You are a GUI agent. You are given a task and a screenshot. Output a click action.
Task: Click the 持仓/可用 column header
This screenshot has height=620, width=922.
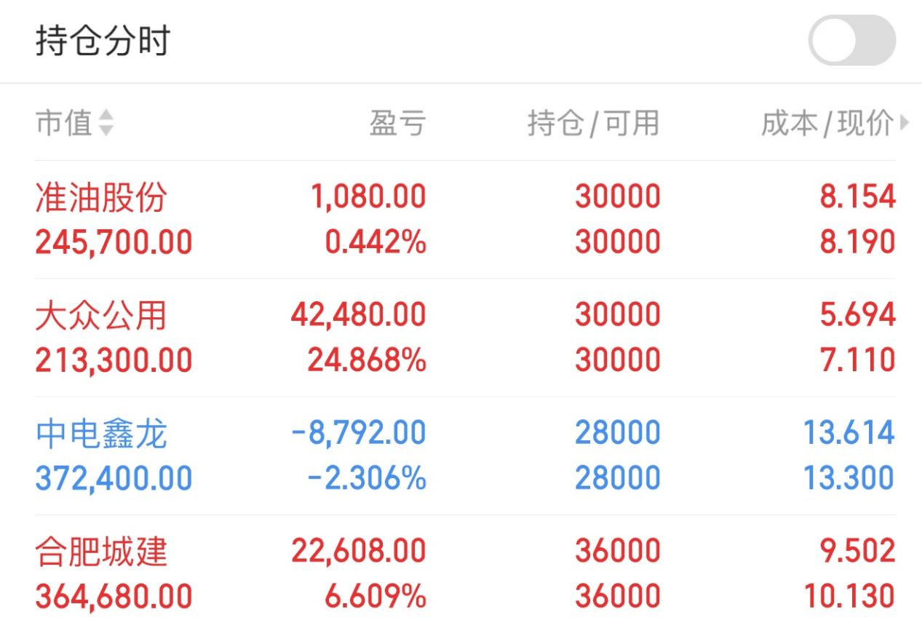tap(593, 123)
